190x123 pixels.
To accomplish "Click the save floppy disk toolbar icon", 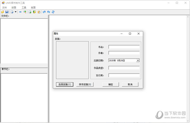I will pyautogui.click(x=7, y=12).
